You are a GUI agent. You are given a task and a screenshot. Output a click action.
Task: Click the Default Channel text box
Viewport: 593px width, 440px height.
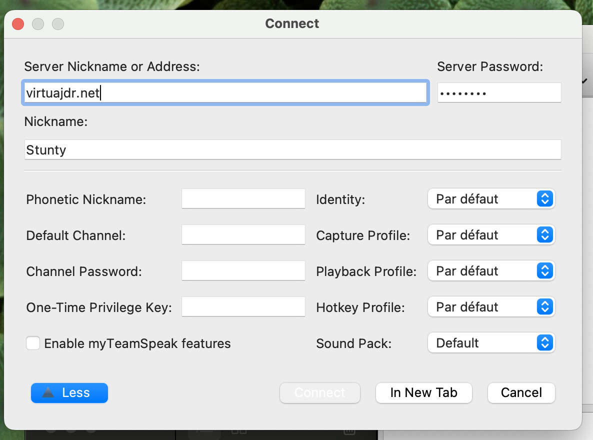[x=243, y=235]
